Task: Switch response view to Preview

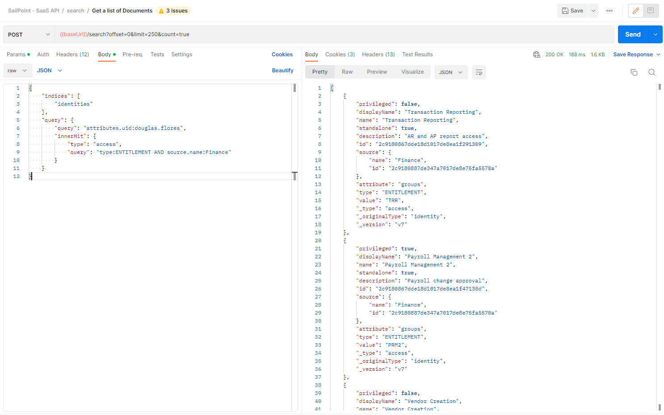Action: tap(377, 71)
